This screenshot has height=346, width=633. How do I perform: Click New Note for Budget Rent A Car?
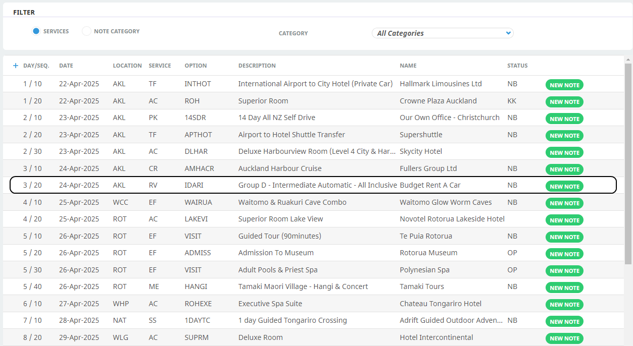[564, 187]
